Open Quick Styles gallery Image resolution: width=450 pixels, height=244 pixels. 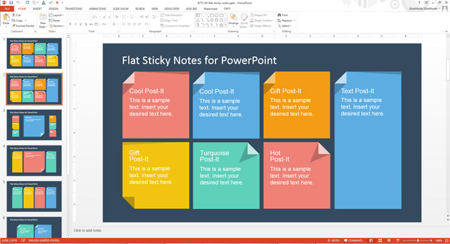(244, 21)
